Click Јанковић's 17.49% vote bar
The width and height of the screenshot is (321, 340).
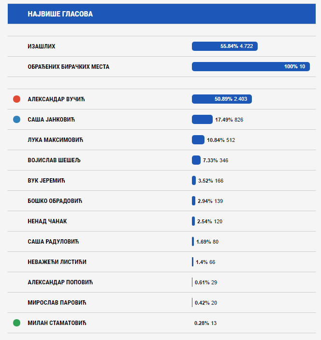[202, 120]
